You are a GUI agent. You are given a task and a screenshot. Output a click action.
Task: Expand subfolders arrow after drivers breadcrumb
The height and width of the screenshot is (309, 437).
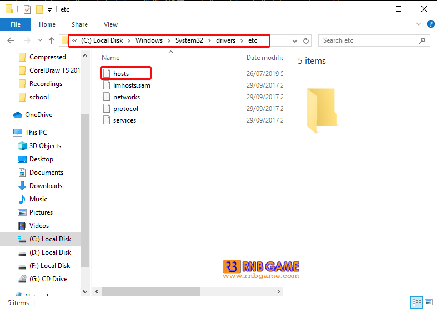(242, 41)
